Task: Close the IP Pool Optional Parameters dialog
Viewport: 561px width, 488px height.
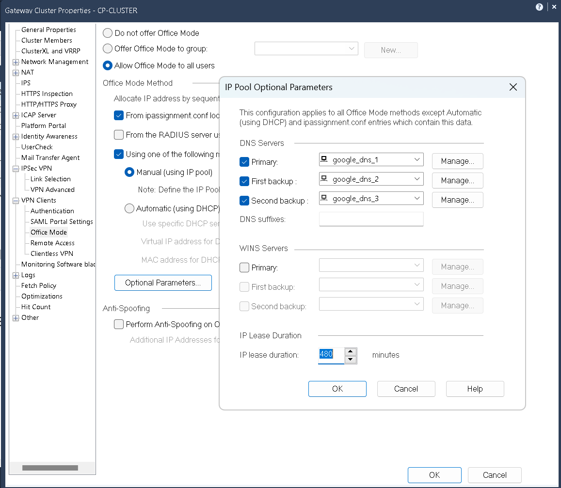Action: 513,87
